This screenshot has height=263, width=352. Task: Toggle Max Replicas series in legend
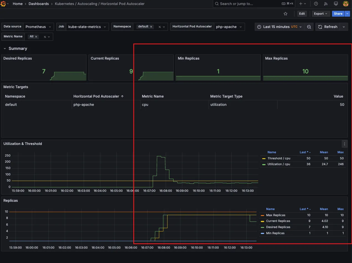(x=276, y=215)
